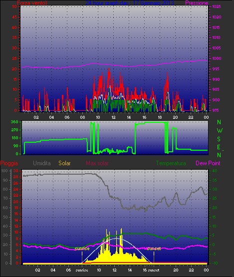Viewport: 234px width, 277px height.
Task: Click 'sunrise' on the bottom time axis
Action: [82, 270]
